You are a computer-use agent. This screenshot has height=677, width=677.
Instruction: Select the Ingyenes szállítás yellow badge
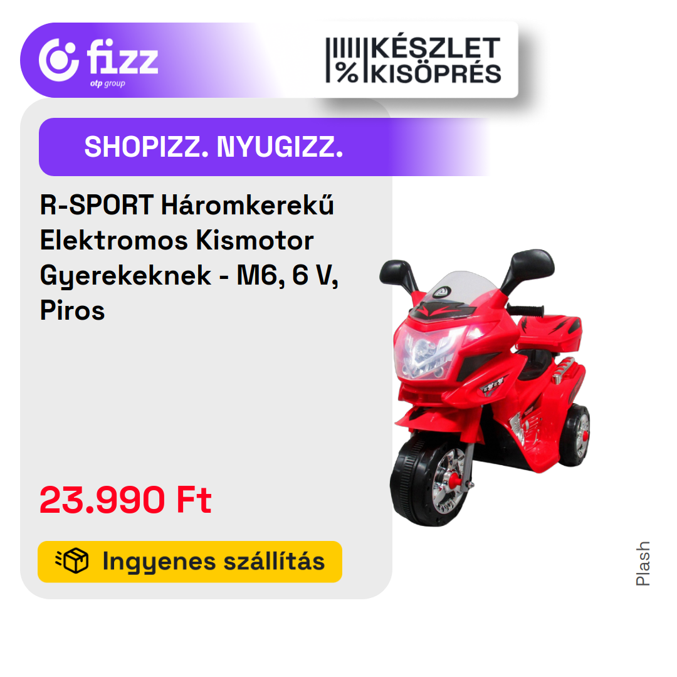pos(190,562)
